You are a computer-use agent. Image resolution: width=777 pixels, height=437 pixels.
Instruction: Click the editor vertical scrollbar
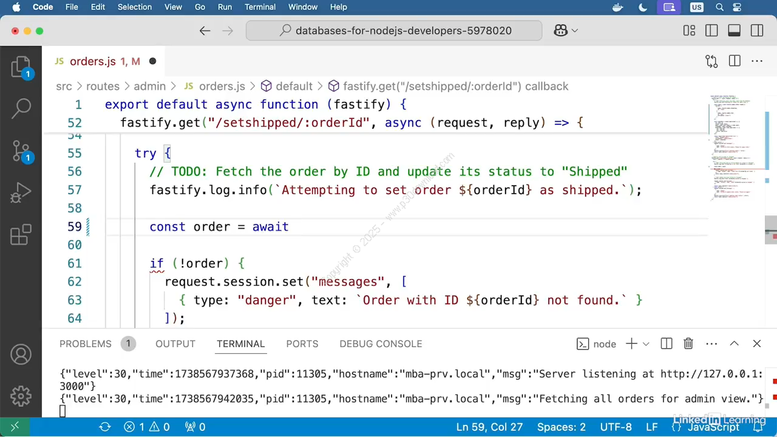coord(772,229)
